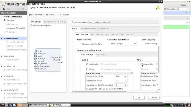Click scroll-down arrow of config panel

coord(159,89)
